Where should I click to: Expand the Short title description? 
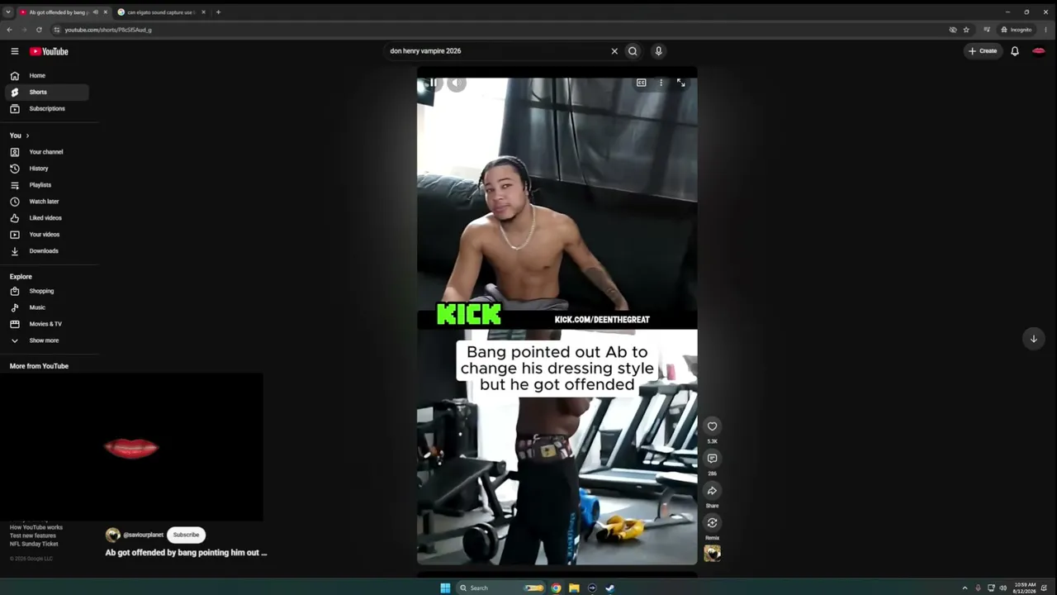(186, 553)
